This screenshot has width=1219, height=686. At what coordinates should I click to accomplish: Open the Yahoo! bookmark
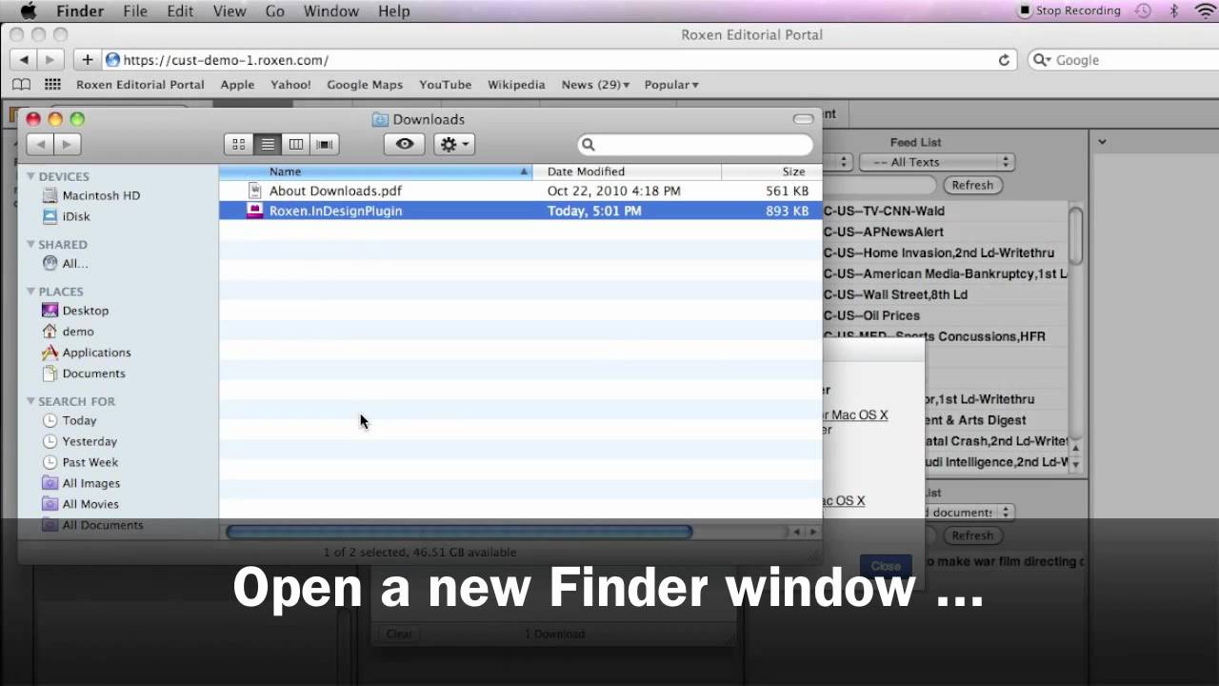pyautogui.click(x=290, y=85)
